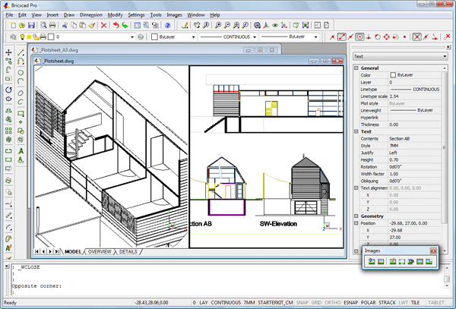The width and height of the screenshot is (456, 309).
Task: Toggle SNAP in the status bar
Action: point(302,303)
